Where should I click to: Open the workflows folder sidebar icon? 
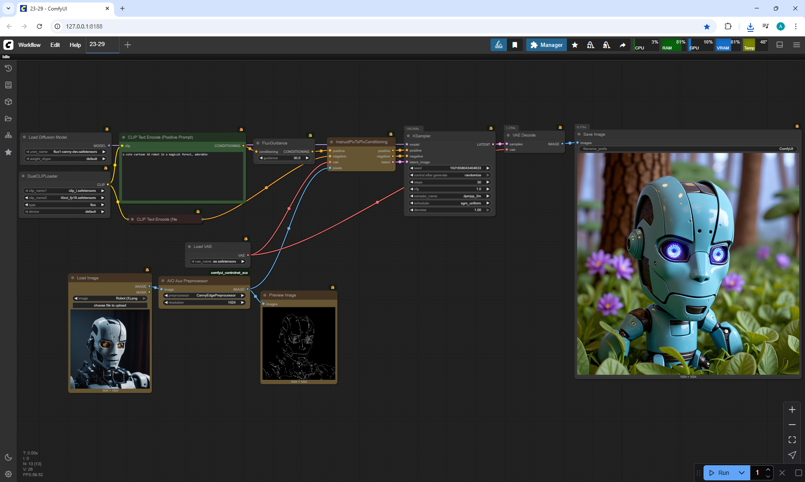pos(8,119)
